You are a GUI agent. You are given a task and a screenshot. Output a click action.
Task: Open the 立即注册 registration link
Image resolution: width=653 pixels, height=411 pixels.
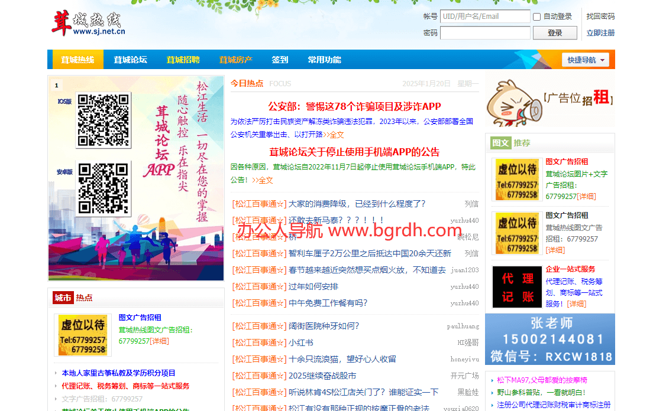click(600, 33)
